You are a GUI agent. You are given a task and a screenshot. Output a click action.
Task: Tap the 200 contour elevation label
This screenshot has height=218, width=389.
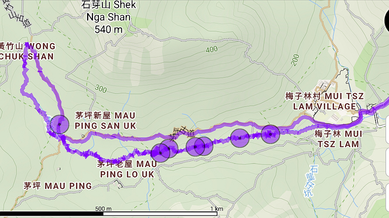click(295, 60)
